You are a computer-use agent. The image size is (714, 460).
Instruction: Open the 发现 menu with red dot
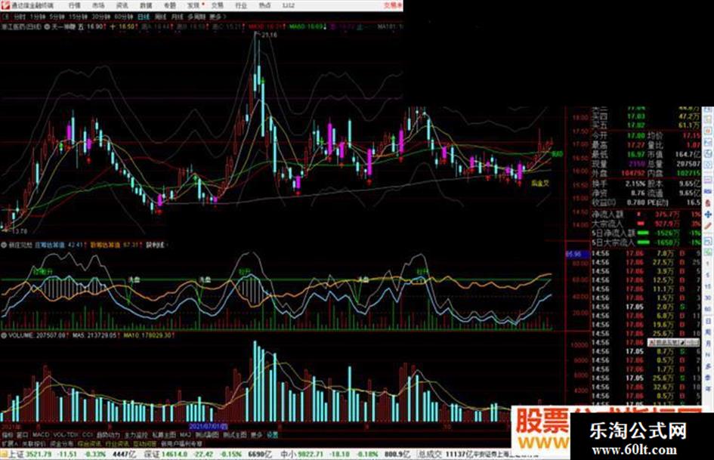[194, 5]
